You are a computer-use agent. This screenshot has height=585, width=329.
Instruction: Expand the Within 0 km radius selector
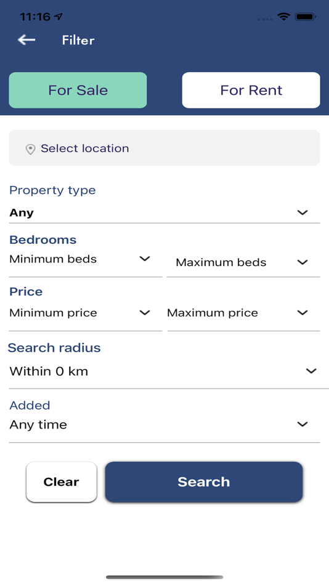164,371
